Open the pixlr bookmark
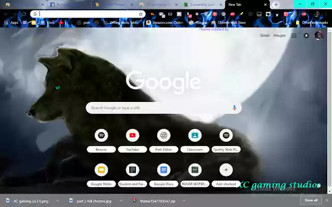This screenshot has width=332, height=207. 84,23
